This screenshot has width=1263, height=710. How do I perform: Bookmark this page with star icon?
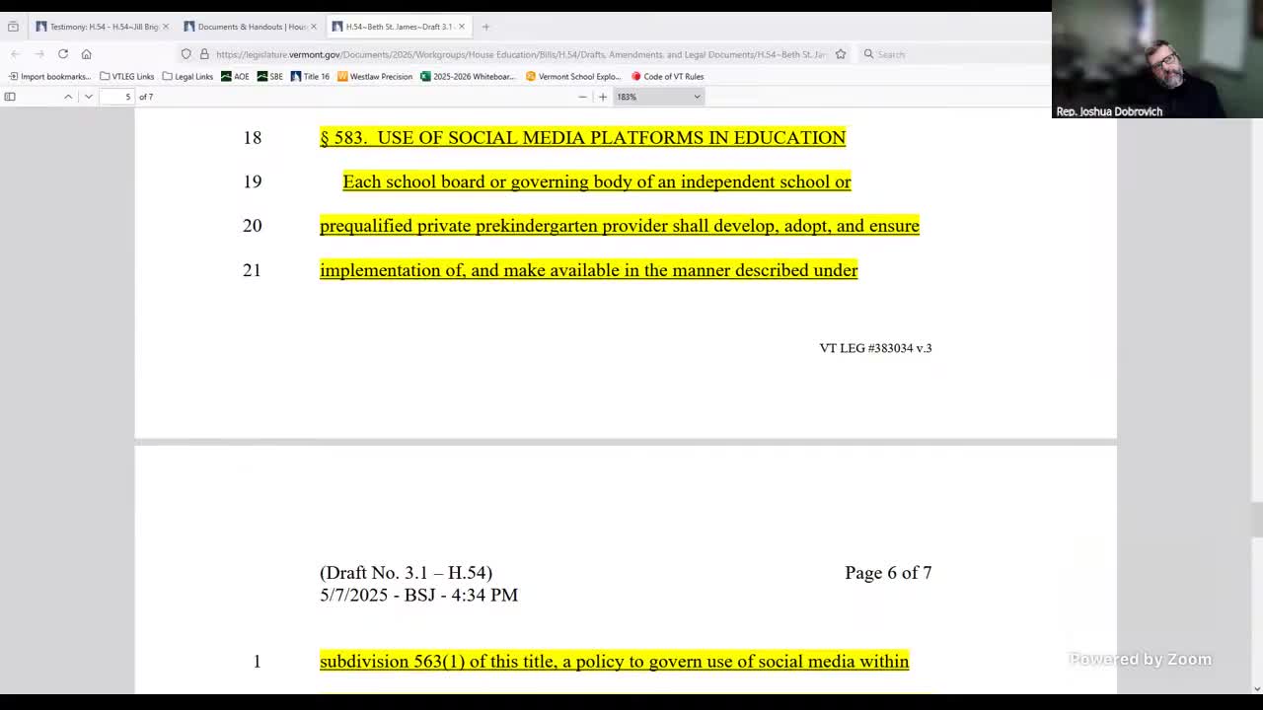point(841,54)
